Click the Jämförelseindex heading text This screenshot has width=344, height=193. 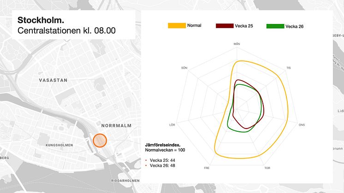pos(163,145)
